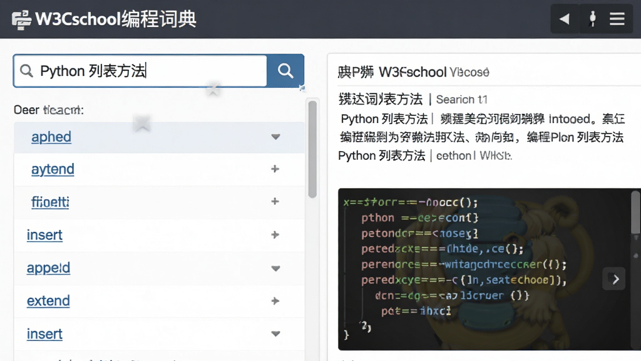Open the fîioetti link
The height and width of the screenshot is (361, 641).
click(50, 202)
